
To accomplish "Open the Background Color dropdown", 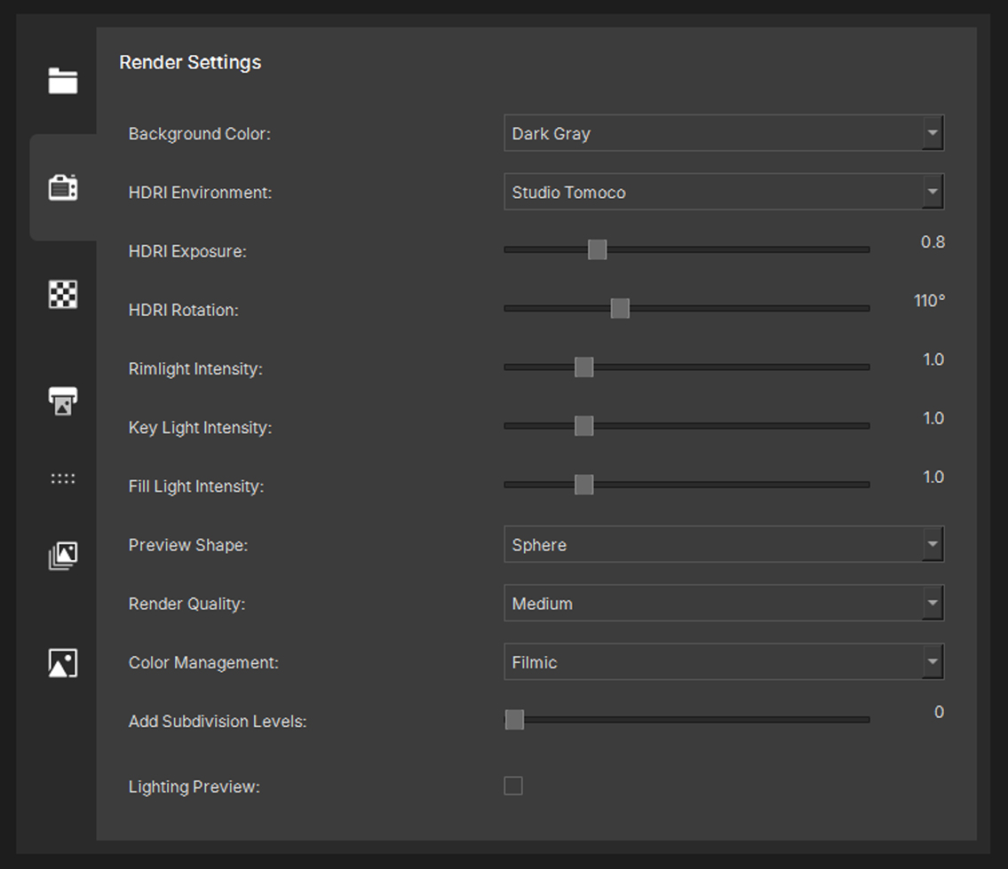I will coord(724,133).
